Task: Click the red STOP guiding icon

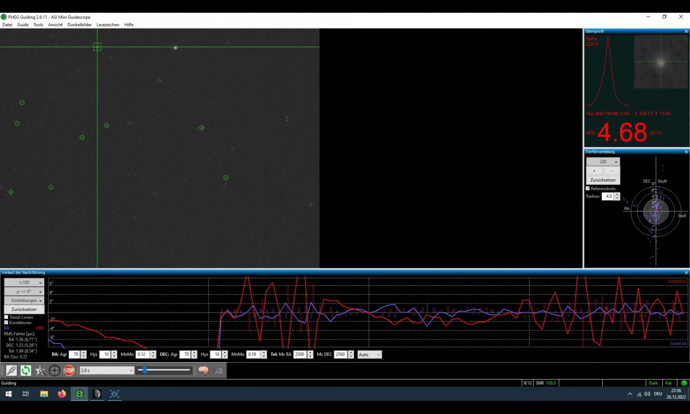Action: 69,370
